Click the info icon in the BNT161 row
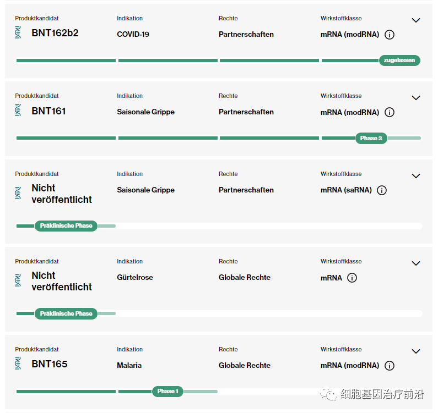 point(390,112)
